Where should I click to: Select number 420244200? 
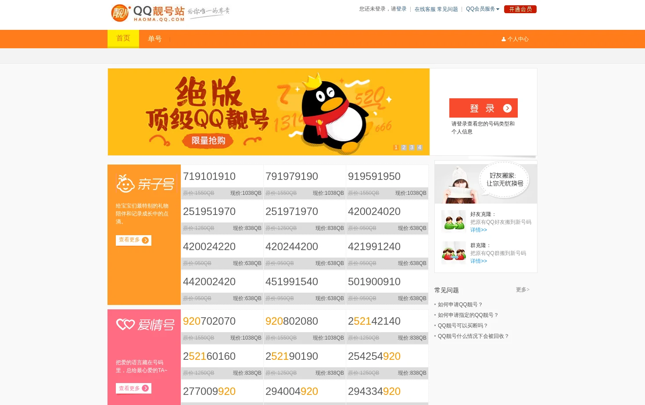(292, 247)
